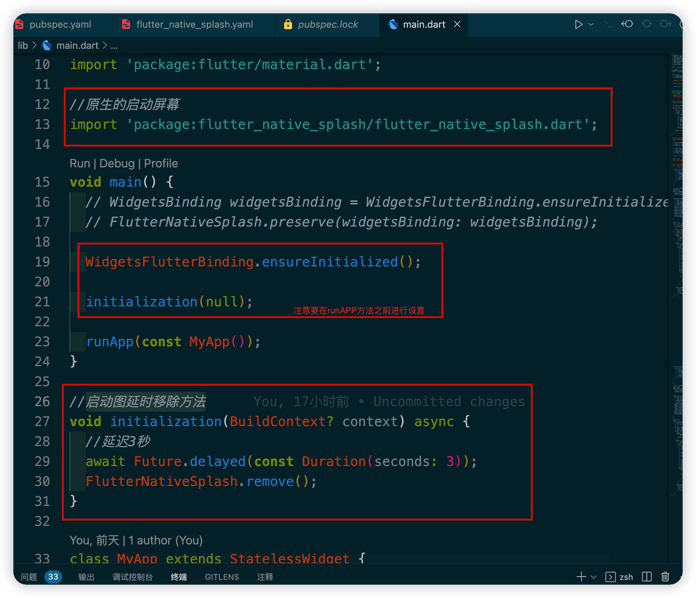Click the Profile CodeLens link above main
The width and height of the screenshot is (696, 598).
point(161,163)
